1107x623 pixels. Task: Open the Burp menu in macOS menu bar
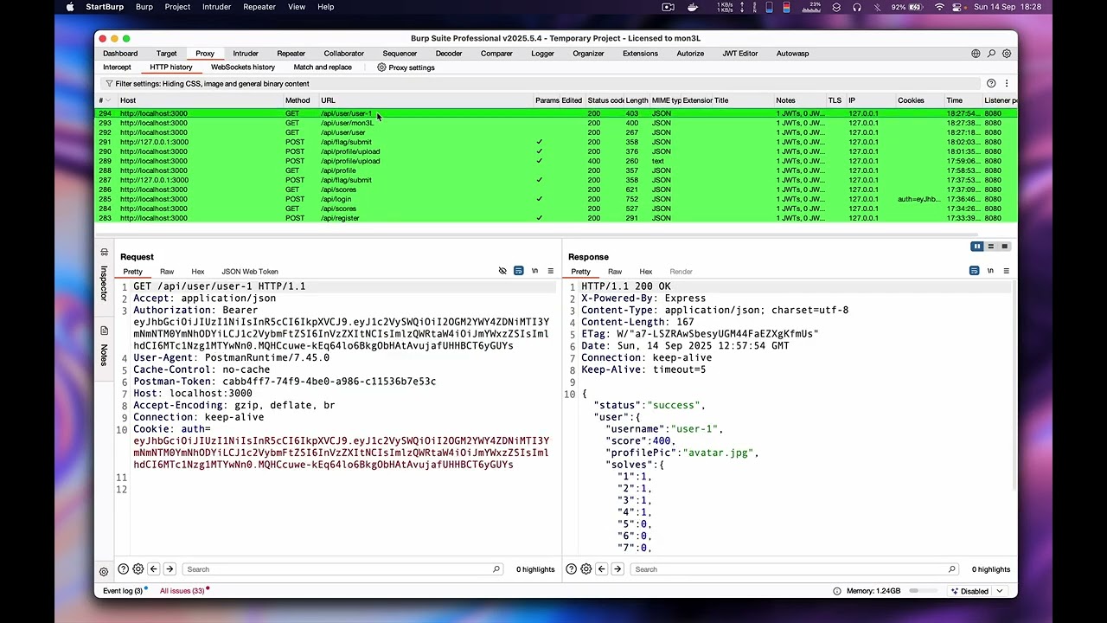144,7
